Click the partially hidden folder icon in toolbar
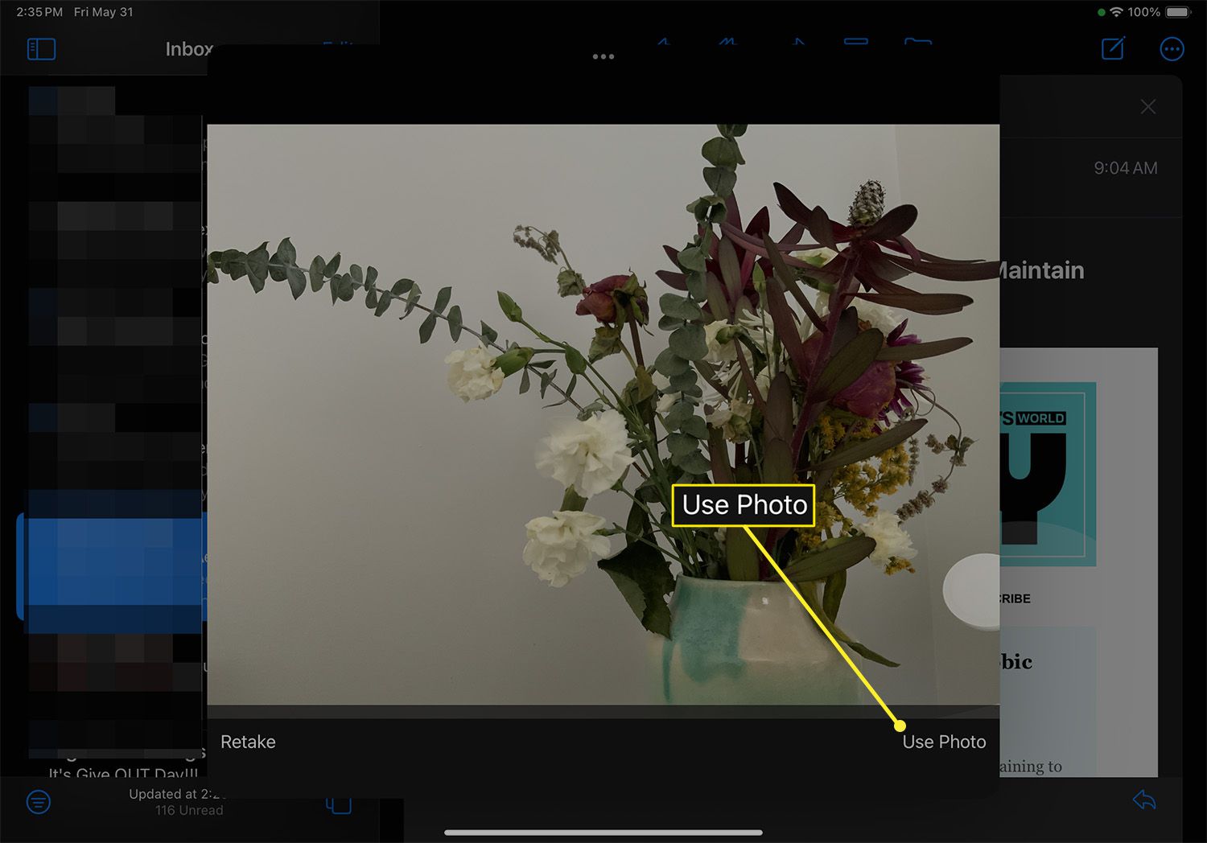Viewport: 1207px width, 843px height. [x=917, y=41]
